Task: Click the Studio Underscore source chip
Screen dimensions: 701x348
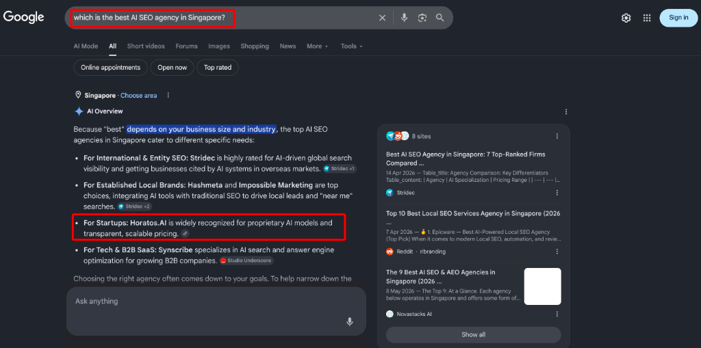Action: [246, 260]
